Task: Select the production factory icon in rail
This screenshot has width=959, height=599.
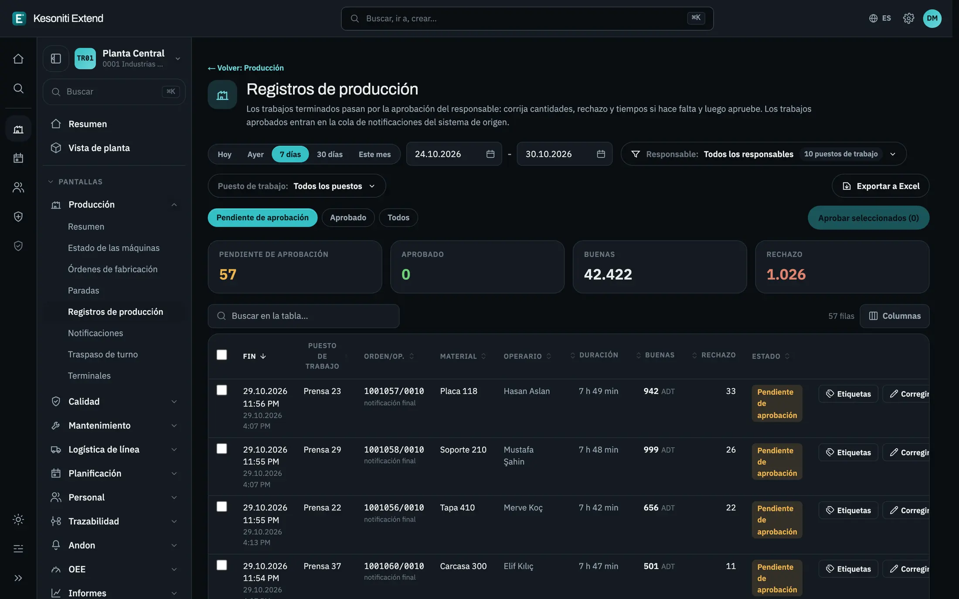Action: tap(18, 129)
